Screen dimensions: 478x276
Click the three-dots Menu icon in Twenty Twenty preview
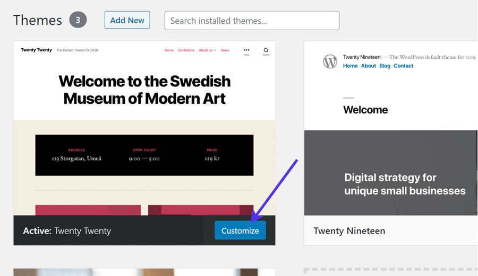[x=246, y=51]
